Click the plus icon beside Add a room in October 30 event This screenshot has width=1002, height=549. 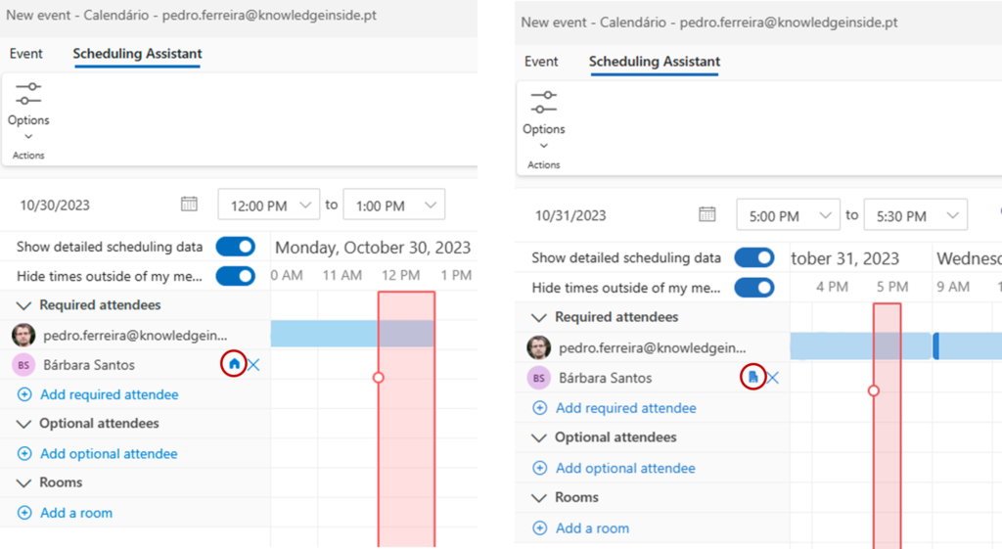pyautogui.click(x=24, y=513)
